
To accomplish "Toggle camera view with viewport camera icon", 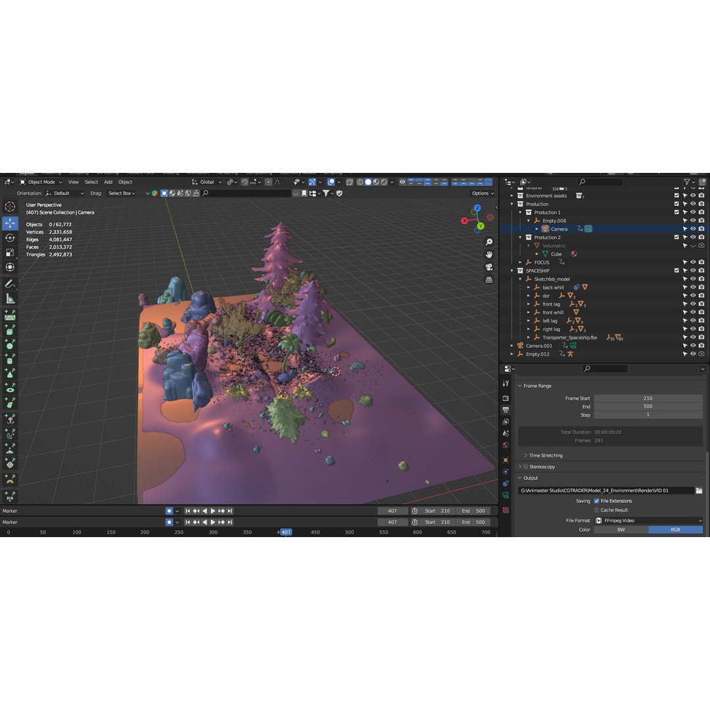I will tap(489, 267).
